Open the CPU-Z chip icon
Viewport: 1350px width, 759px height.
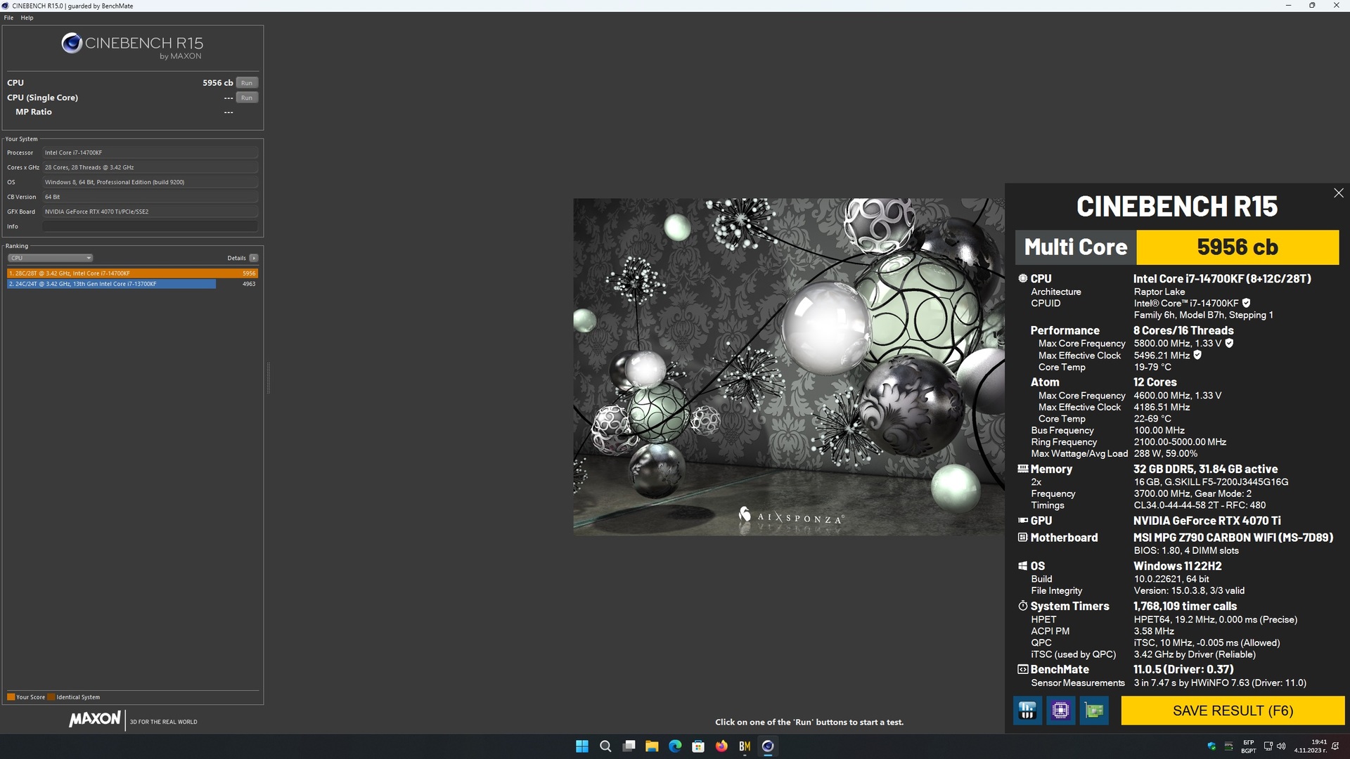click(1060, 711)
